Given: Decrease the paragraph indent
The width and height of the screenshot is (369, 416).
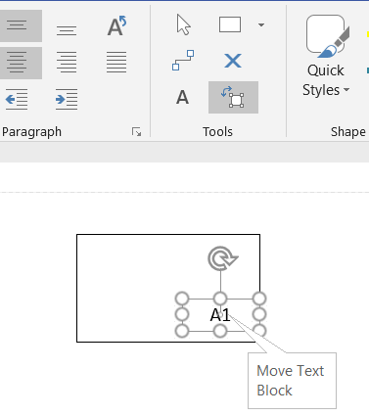Looking at the screenshot, I should pos(17,99).
